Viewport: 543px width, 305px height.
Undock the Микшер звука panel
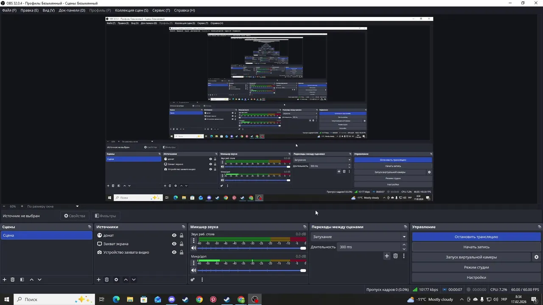coord(305,227)
